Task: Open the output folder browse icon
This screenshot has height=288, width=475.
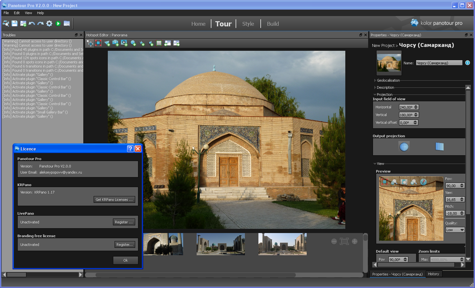Action: (x=67, y=23)
